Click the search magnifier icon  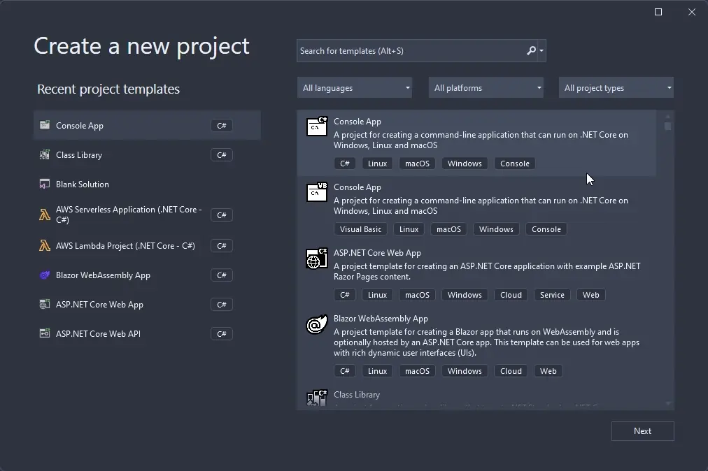point(531,50)
